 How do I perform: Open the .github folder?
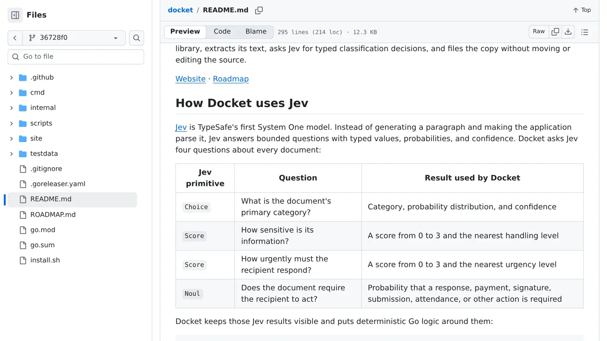coord(42,77)
